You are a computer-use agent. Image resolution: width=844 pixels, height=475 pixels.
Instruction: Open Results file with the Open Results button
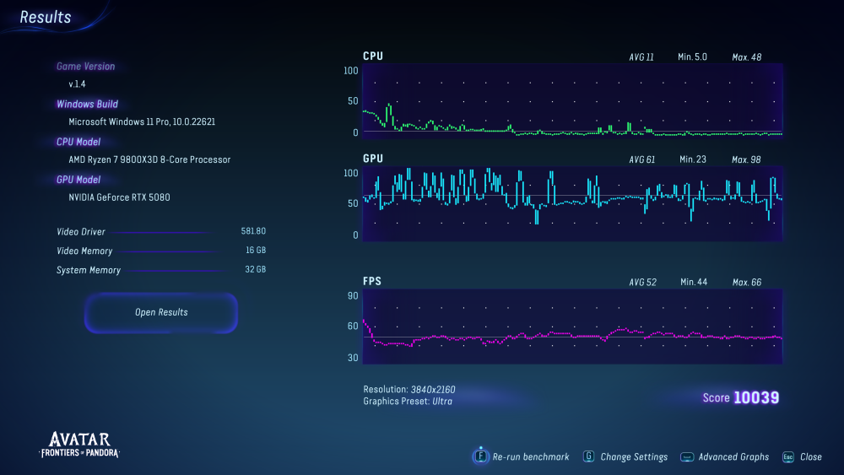point(161,313)
